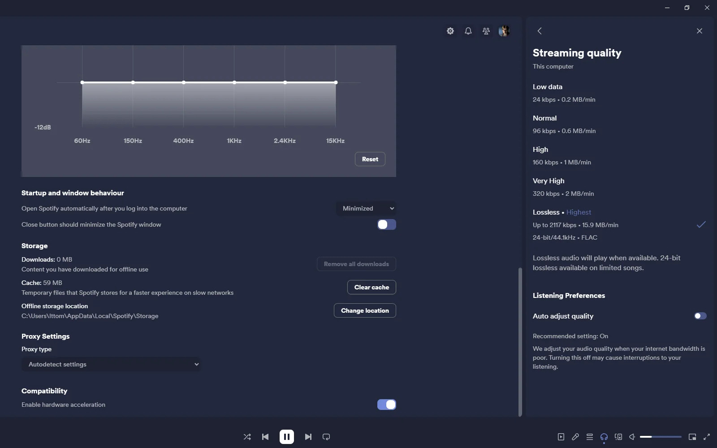Click the headphones streaming quality icon
717x448 pixels.
(604, 437)
